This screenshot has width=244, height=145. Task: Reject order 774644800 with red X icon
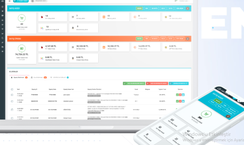(x=180, y=95)
